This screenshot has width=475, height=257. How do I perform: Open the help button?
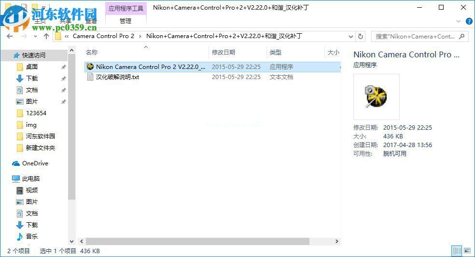tap(469, 21)
